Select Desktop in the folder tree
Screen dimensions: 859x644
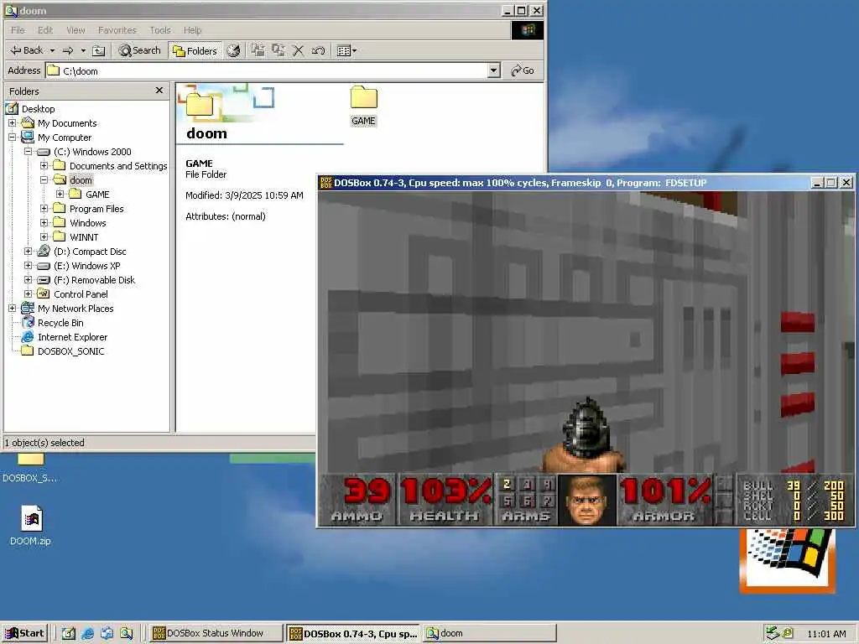[39, 109]
